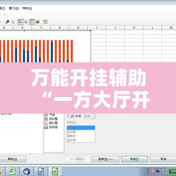Viewport: 176px width, 176px height.
Task: Toggle the chart legend icon
Action: 32,22
